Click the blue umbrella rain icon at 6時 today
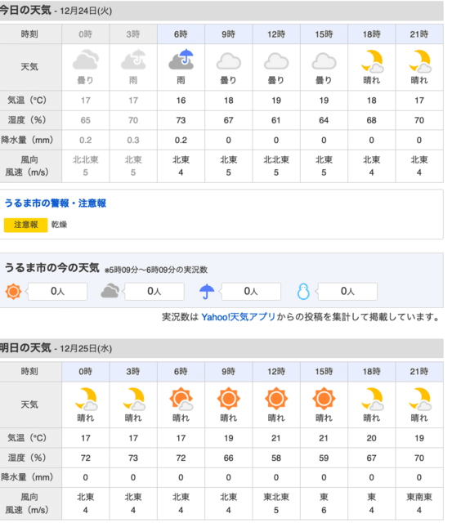The width and height of the screenshot is (452, 523). [181, 60]
